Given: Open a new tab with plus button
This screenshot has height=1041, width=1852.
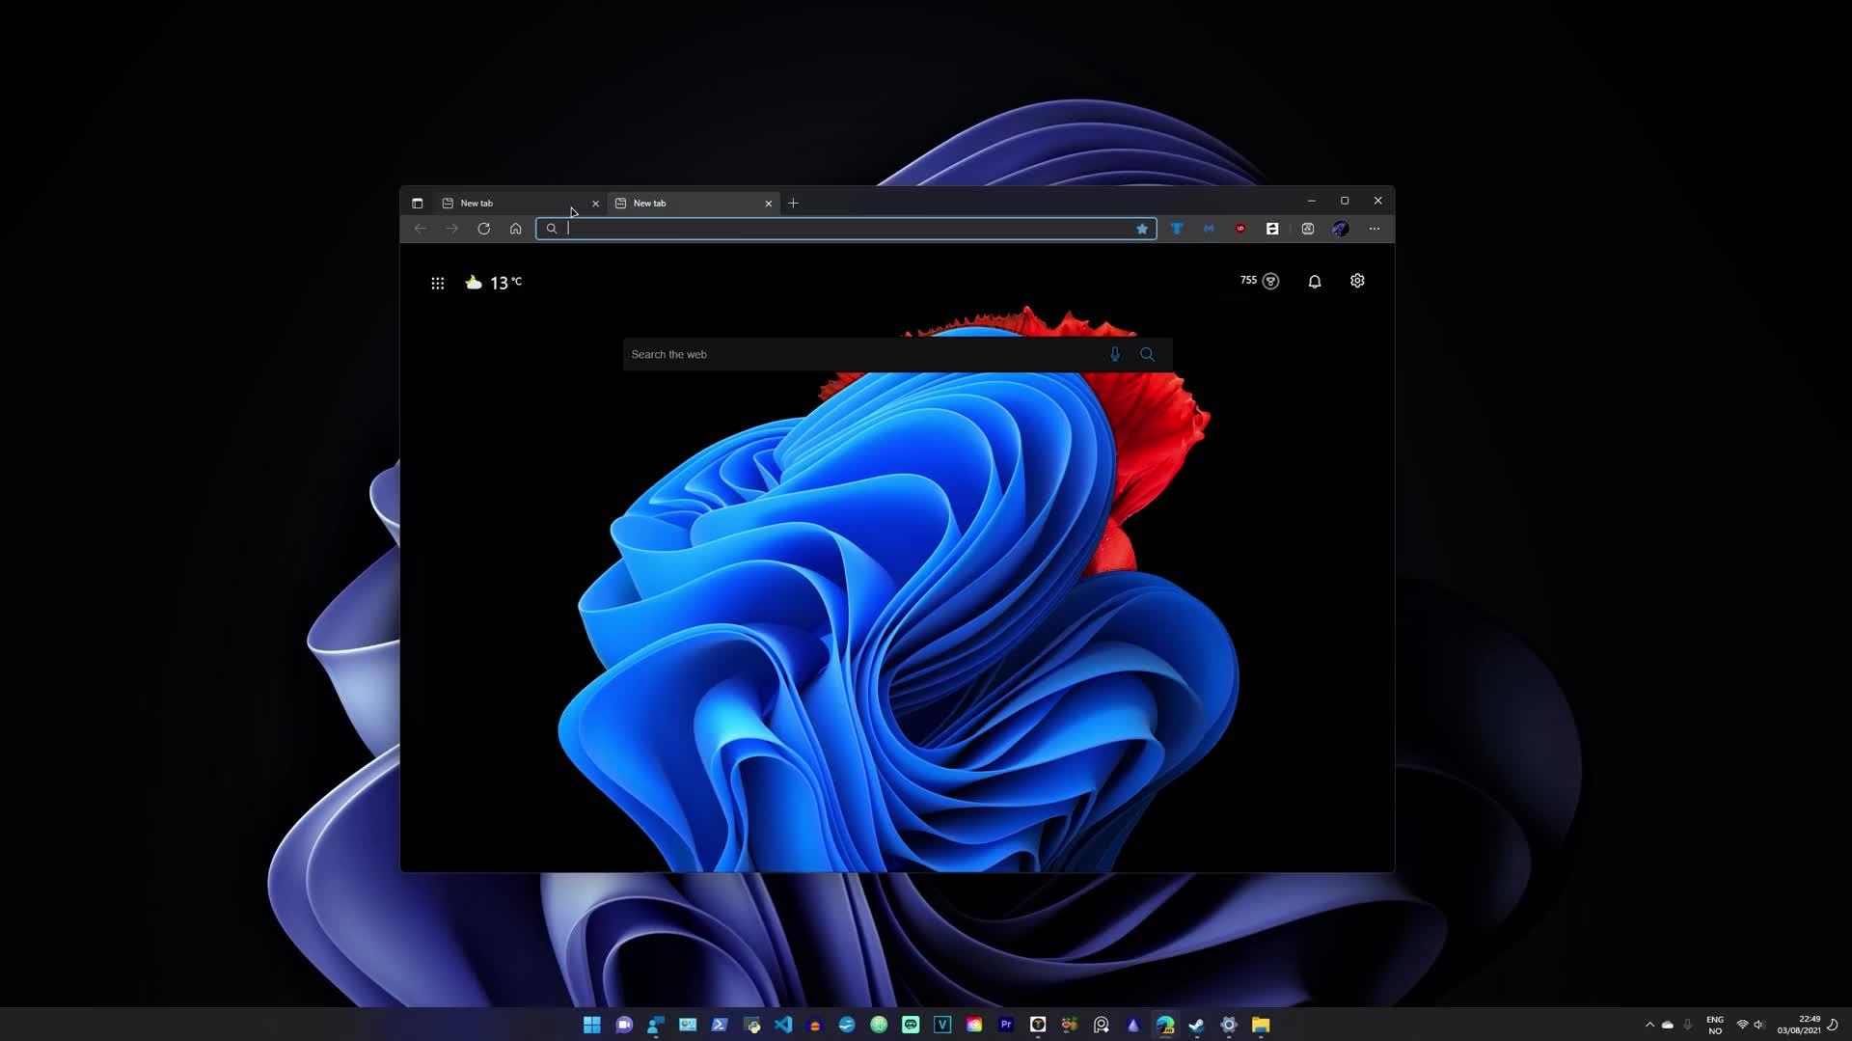Looking at the screenshot, I should pyautogui.click(x=793, y=204).
